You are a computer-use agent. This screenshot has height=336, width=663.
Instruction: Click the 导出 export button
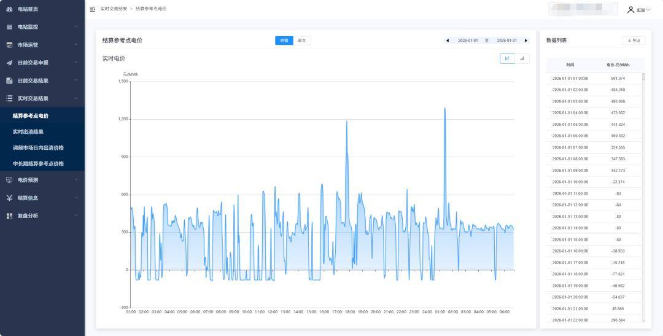click(x=634, y=41)
